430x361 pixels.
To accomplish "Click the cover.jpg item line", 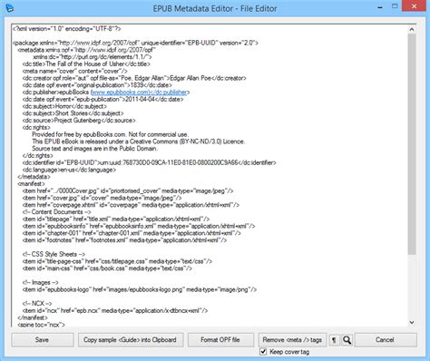I will (102, 198).
